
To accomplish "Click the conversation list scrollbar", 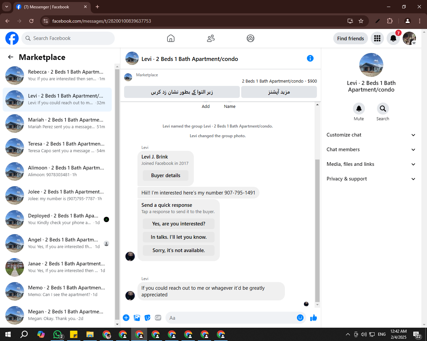I will pos(117,195).
